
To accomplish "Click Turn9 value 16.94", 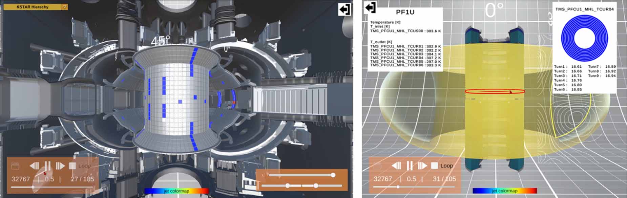I will pos(610,76).
